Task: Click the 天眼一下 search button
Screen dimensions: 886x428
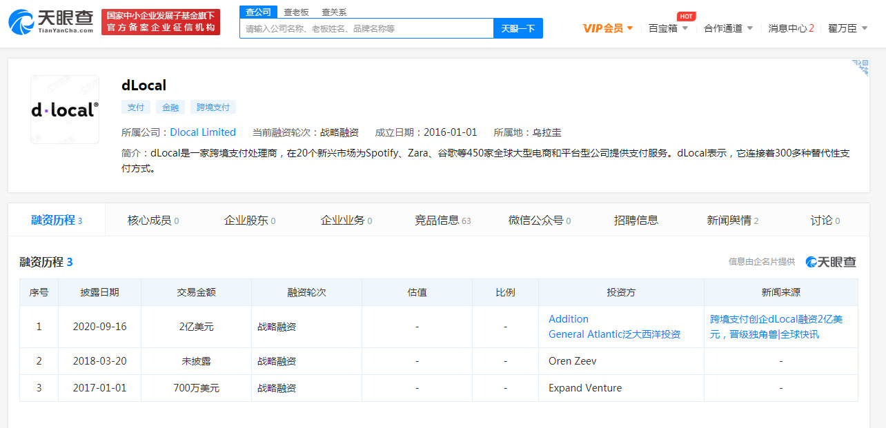Action: (518, 28)
